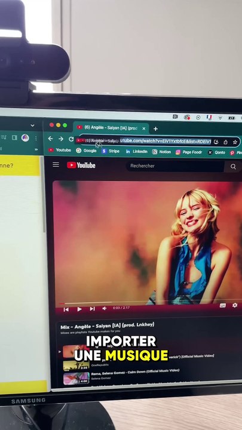Click the battery menu bar icon
Viewport: 242px width, 430px height.
(x=232, y=118)
